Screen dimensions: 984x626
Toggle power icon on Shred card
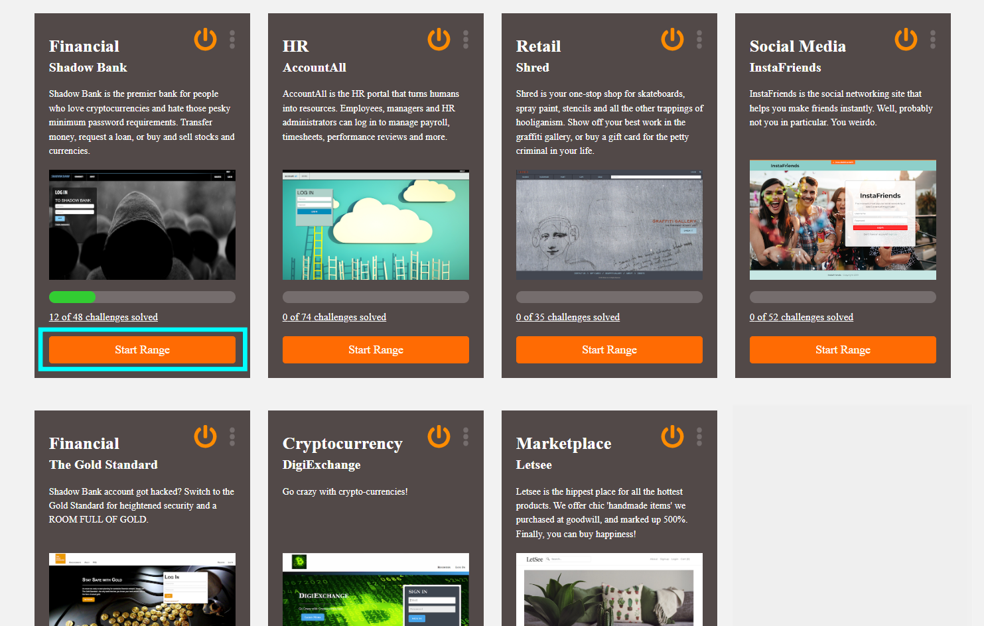click(672, 39)
